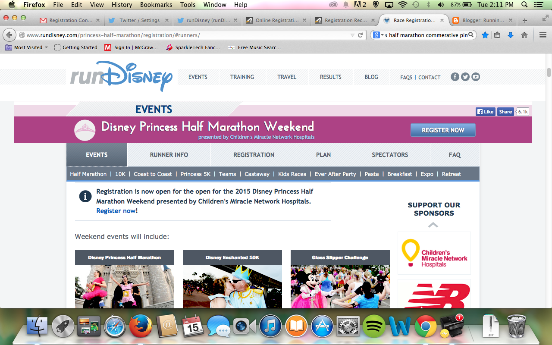Open the History menu
552x345 pixels.
point(122,5)
